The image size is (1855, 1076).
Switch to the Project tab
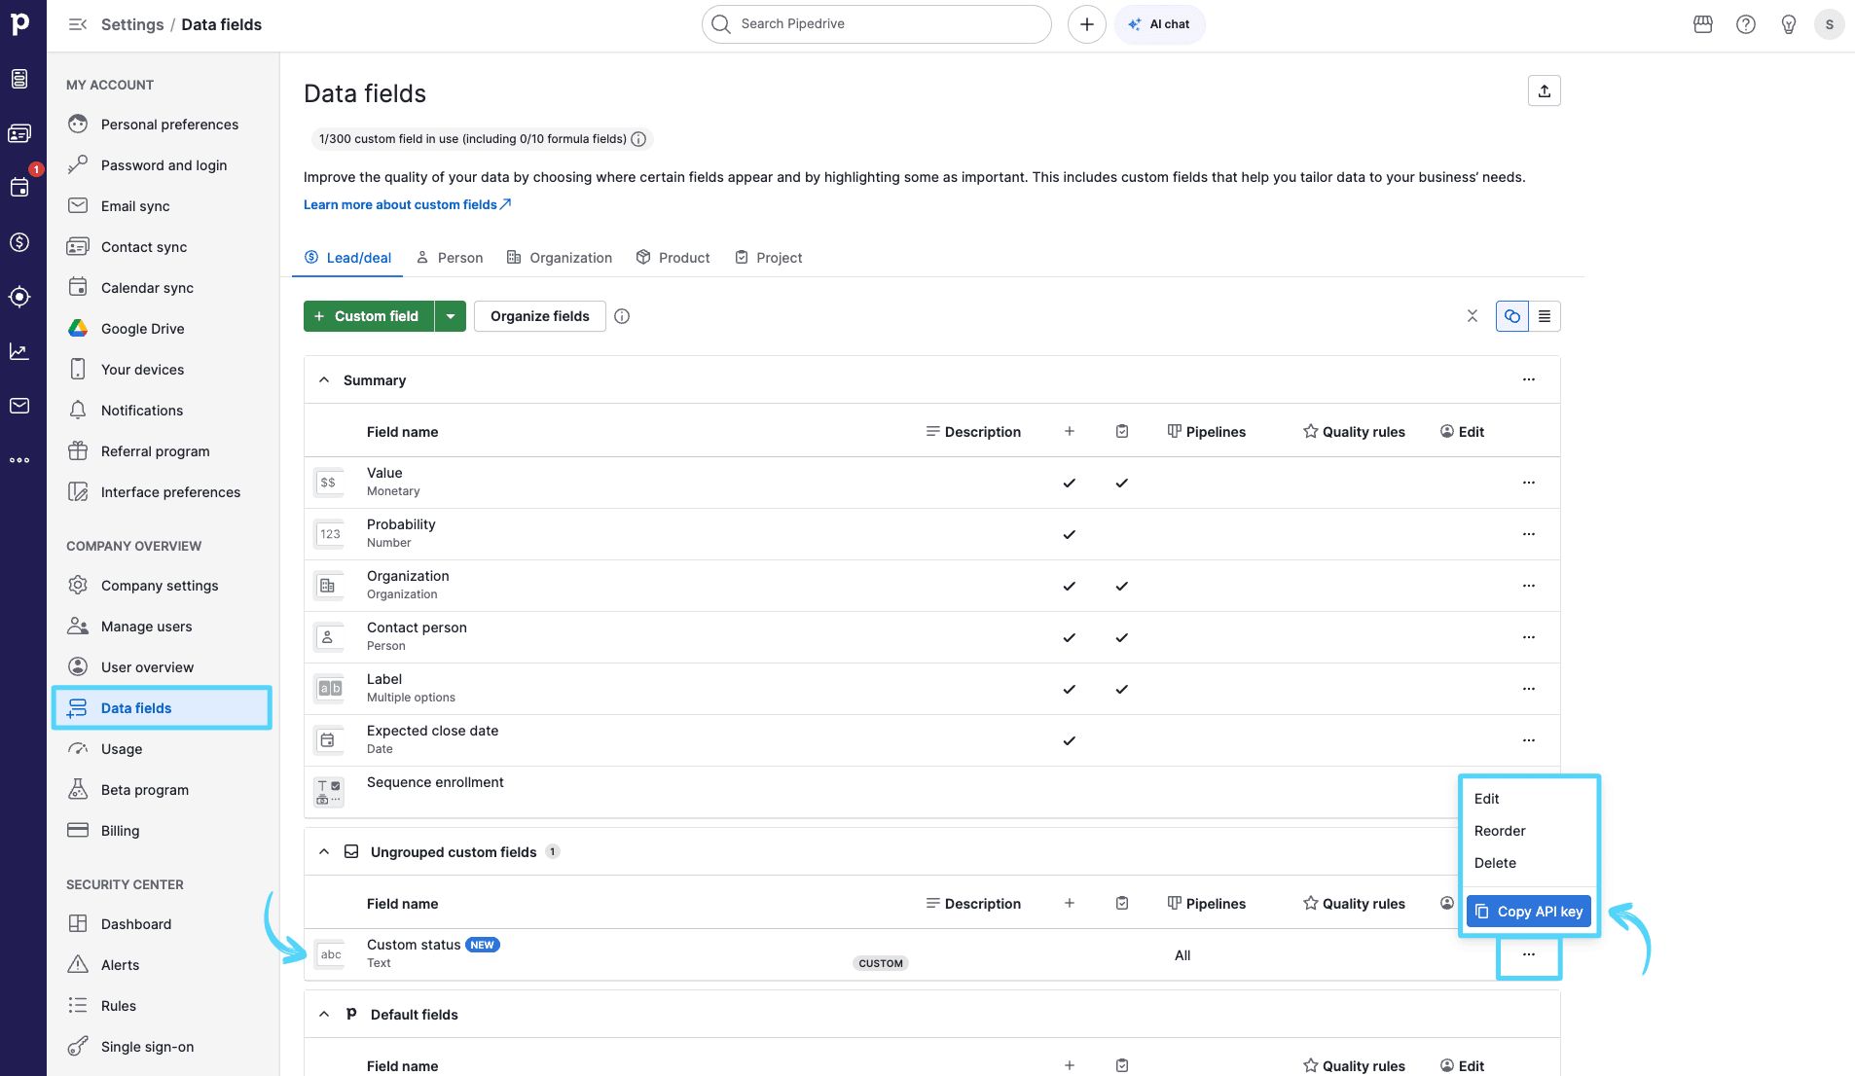pos(769,258)
